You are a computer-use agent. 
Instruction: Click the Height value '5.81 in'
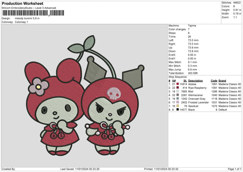click(x=237, y=10)
